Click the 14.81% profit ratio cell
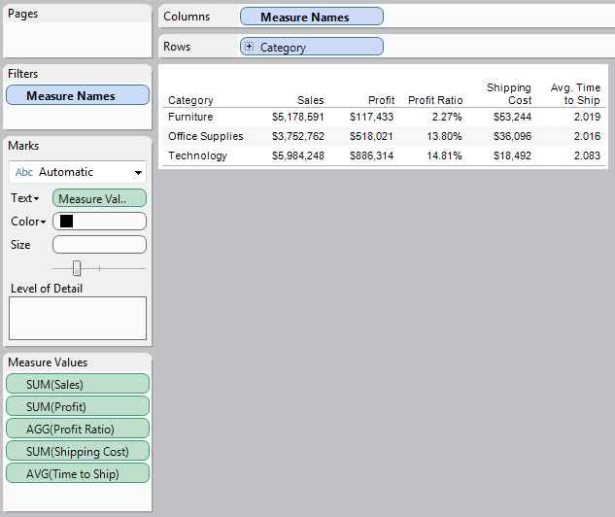Image resolution: width=615 pixels, height=517 pixels. [444, 155]
